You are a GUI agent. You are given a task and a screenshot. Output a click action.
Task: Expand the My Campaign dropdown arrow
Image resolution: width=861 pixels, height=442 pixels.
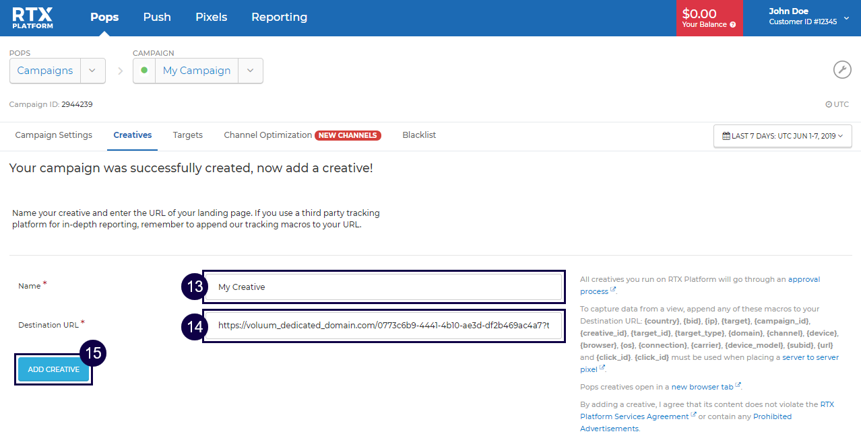pyautogui.click(x=250, y=71)
